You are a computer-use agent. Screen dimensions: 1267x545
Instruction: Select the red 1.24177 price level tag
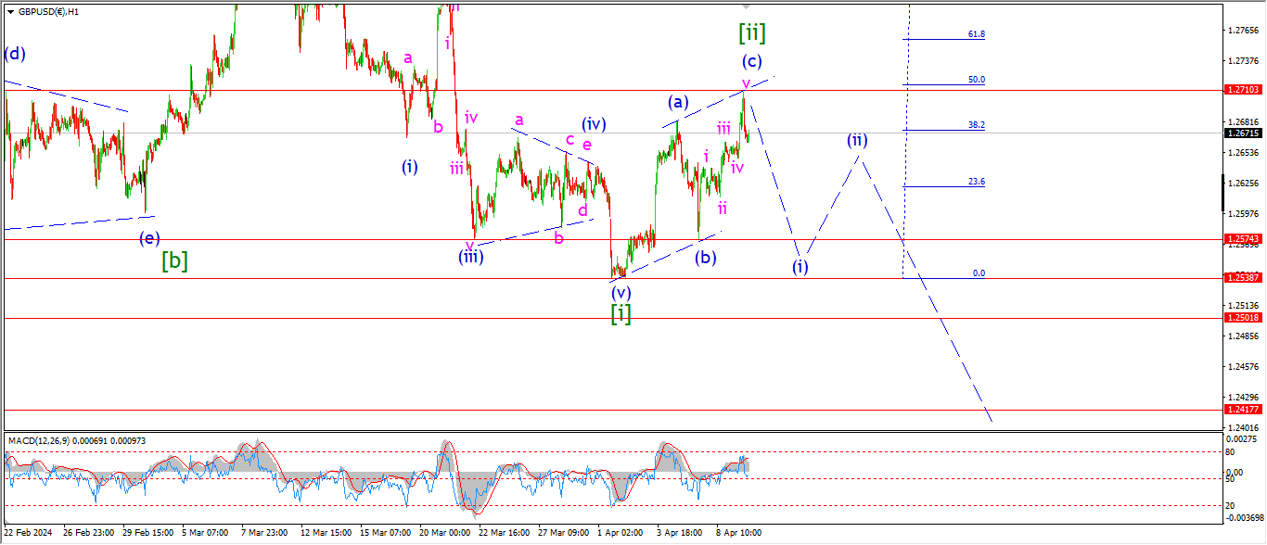point(1242,409)
